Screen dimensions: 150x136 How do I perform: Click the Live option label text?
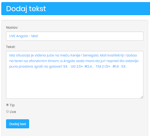tap(13, 112)
